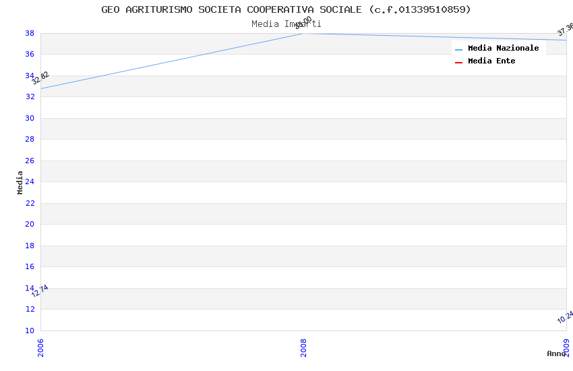
Task: Click the 10.24 data point label
Action: (565, 317)
